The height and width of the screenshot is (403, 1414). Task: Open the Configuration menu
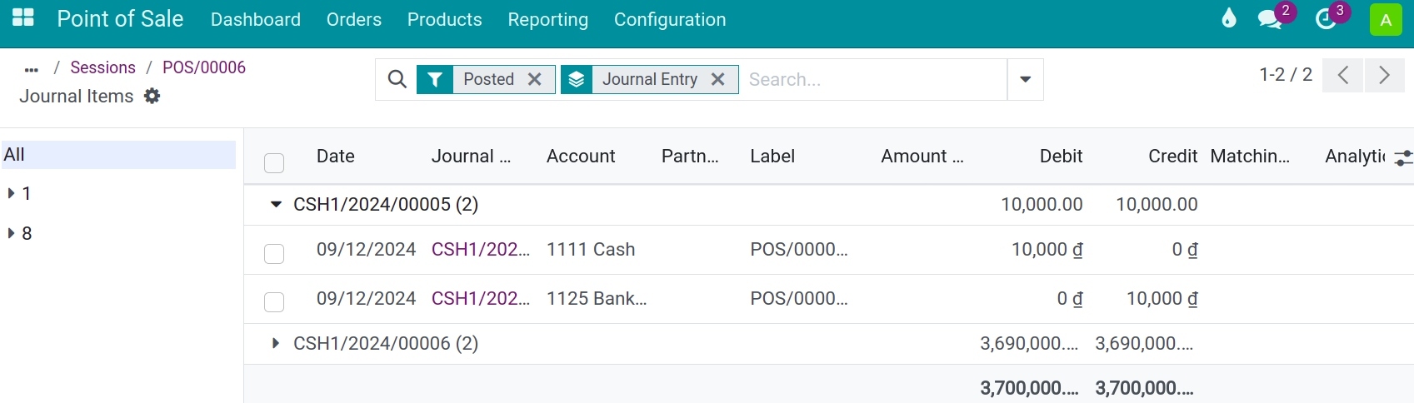(x=670, y=19)
